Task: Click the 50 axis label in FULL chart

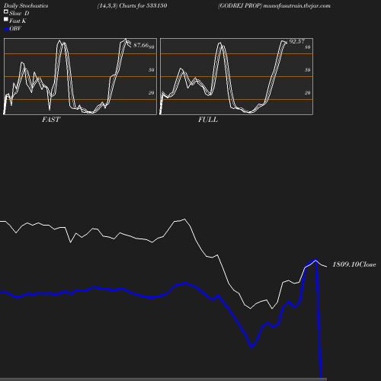Action: pyautogui.click(x=308, y=70)
